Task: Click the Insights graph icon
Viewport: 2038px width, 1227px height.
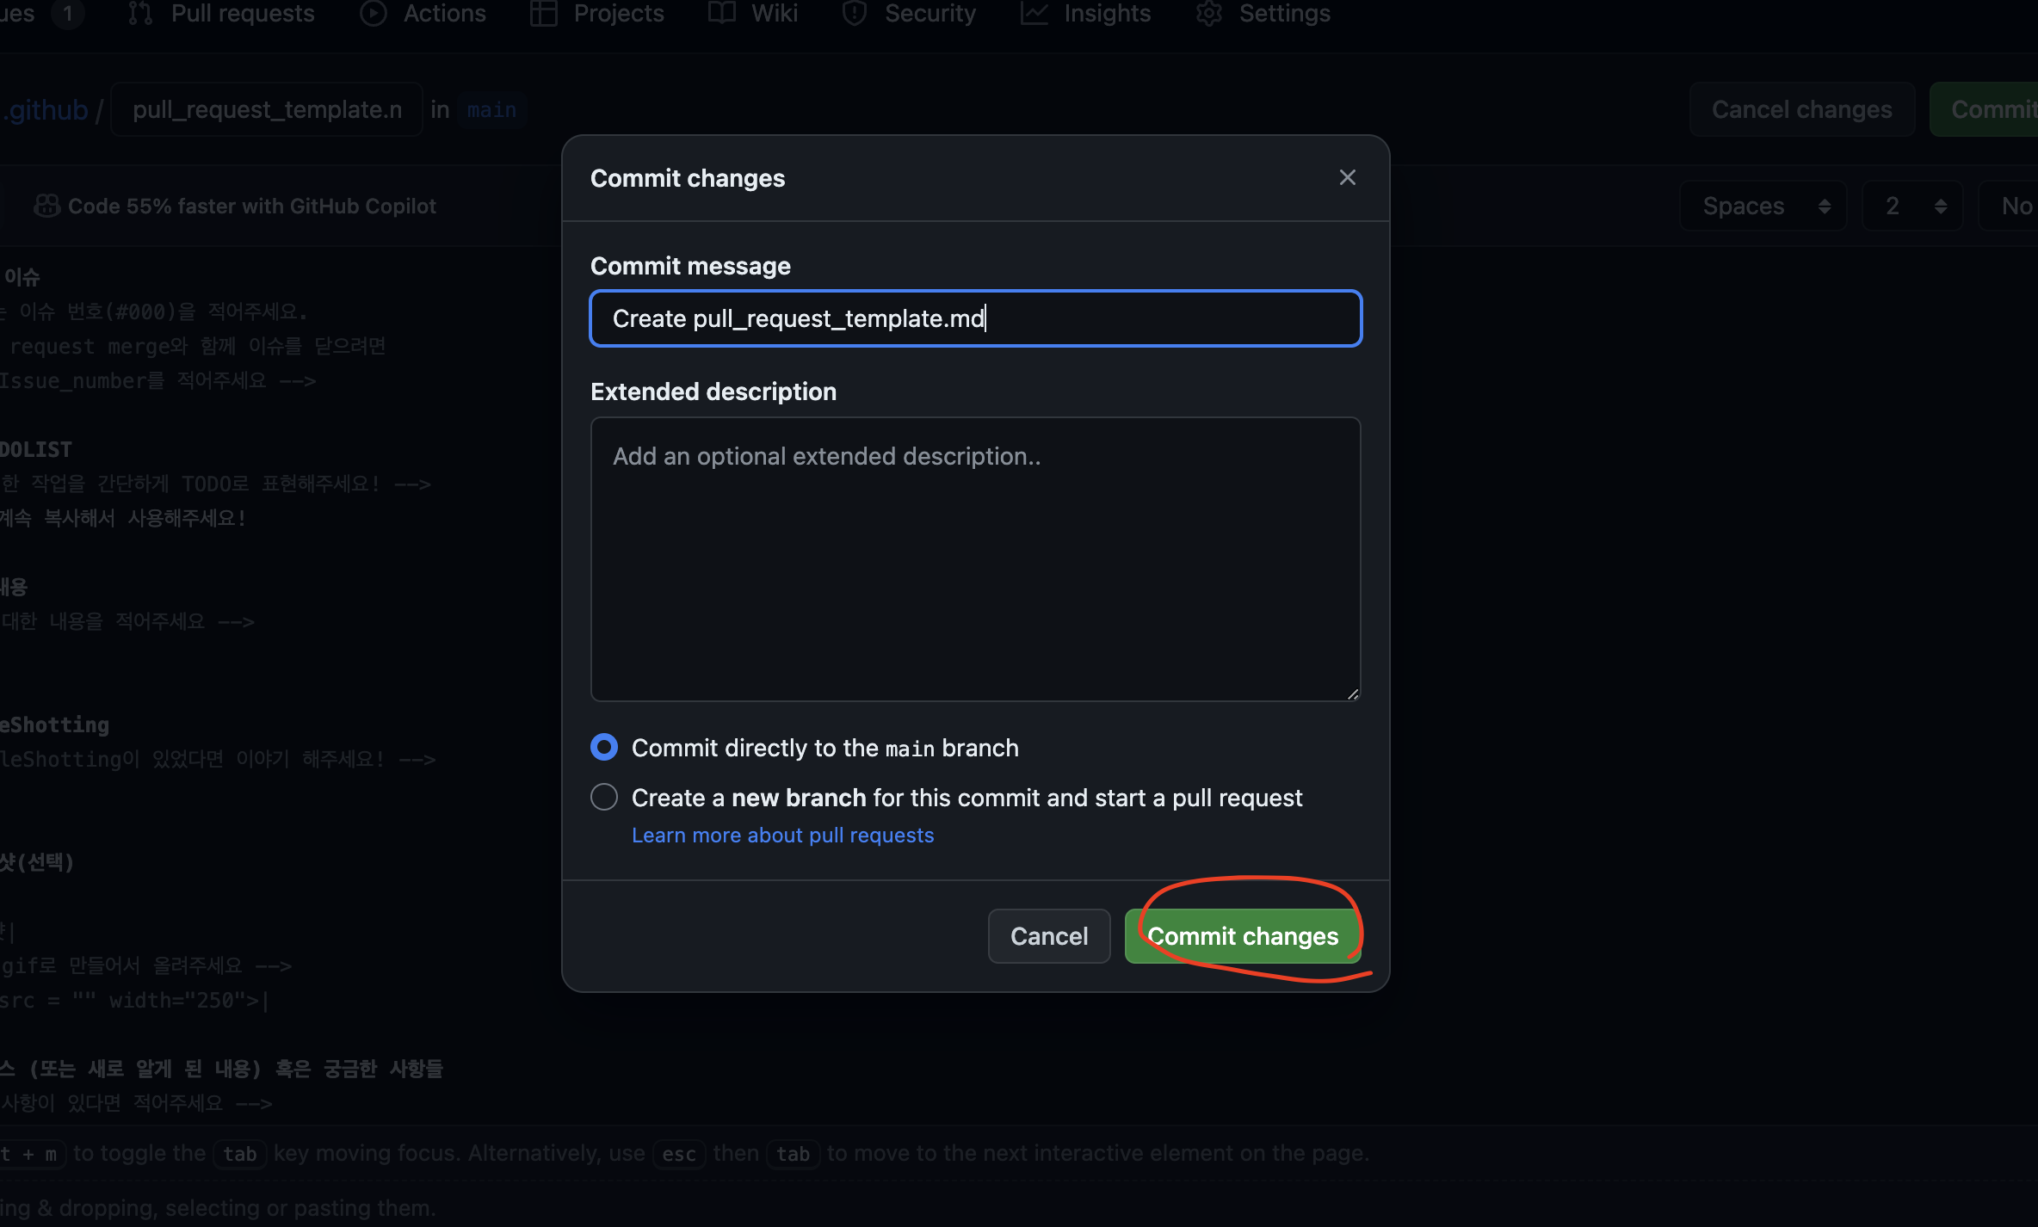Action: (1034, 13)
